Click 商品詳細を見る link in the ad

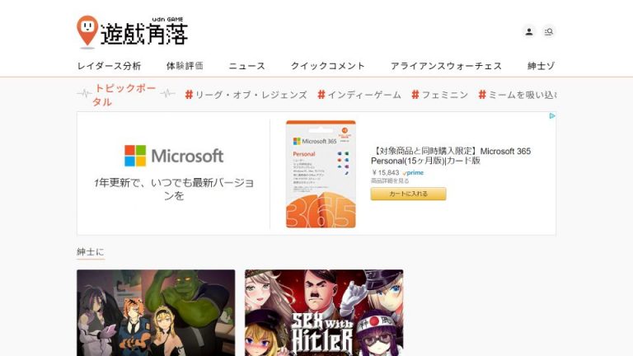[389, 180]
